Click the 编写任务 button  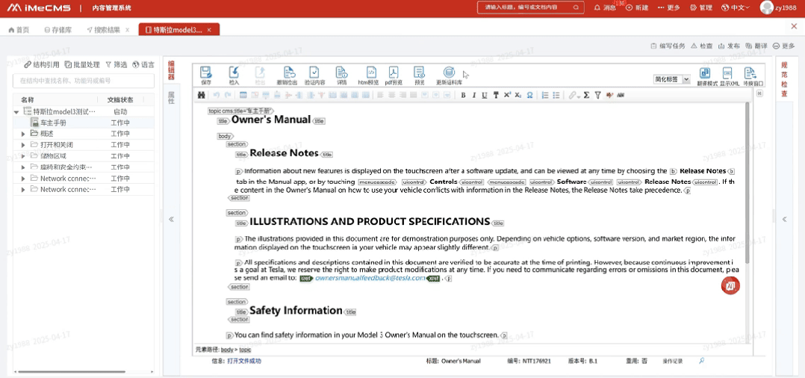coord(668,46)
